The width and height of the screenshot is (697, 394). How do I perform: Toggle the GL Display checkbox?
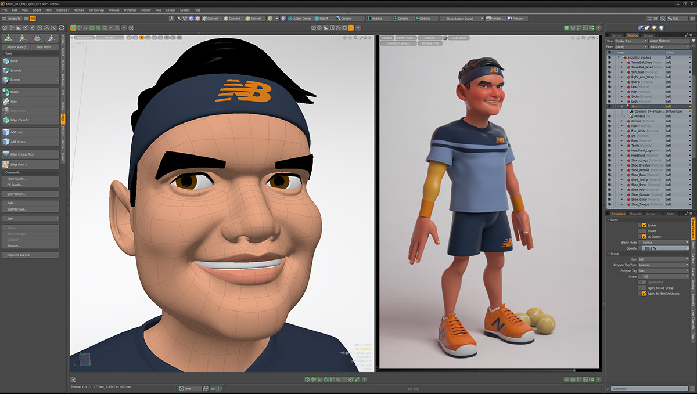point(644,237)
